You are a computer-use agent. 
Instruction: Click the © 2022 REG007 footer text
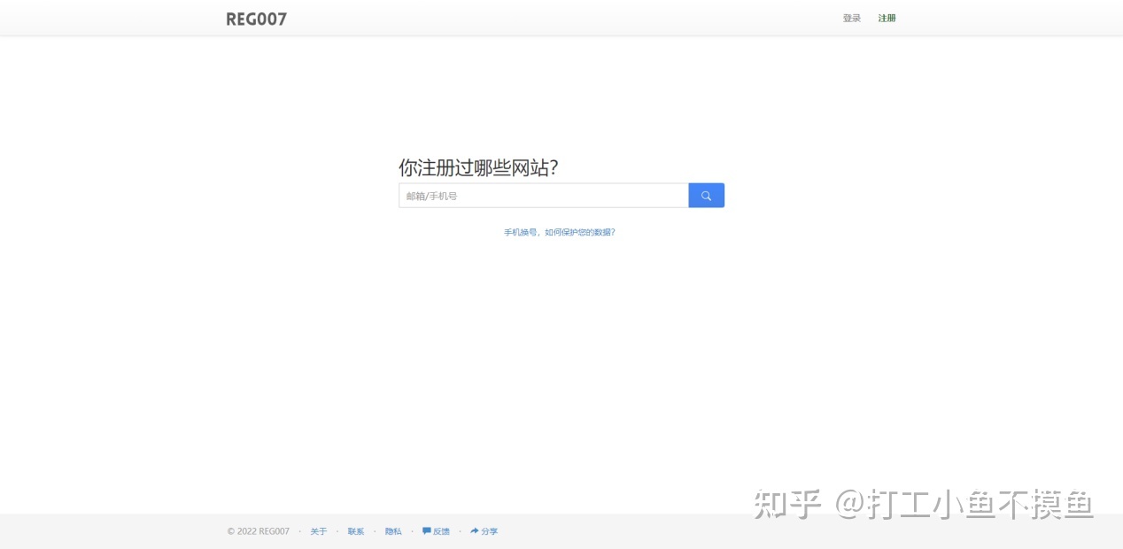point(258,531)
